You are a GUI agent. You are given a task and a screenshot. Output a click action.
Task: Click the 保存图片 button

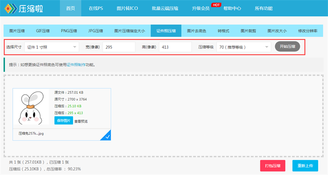pos(64,120)
